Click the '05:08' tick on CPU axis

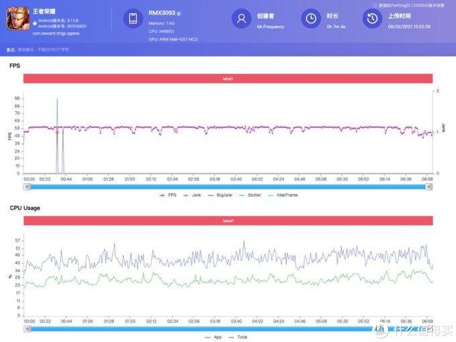pyautogui.click(x=321, y=321)
